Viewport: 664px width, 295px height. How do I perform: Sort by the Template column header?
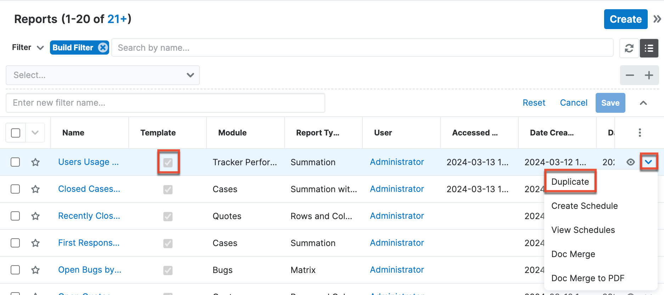(x=158, y=133)
